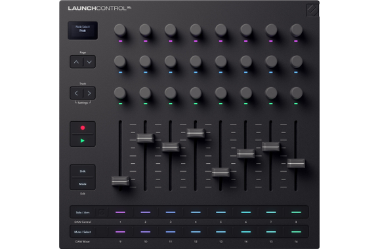Grab the channel 4 fader cap
Viewport: 378px width, 249px height.
coord(196,133)
